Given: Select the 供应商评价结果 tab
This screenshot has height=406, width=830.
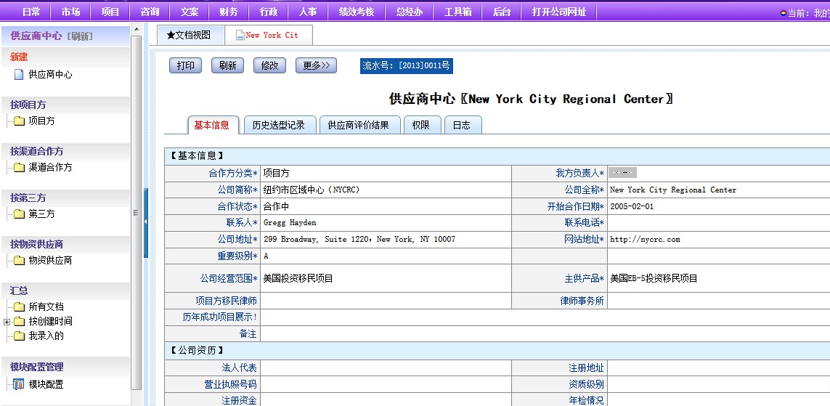Looking at the screenshot, I should pyautogui.click(x=359, y=126).
